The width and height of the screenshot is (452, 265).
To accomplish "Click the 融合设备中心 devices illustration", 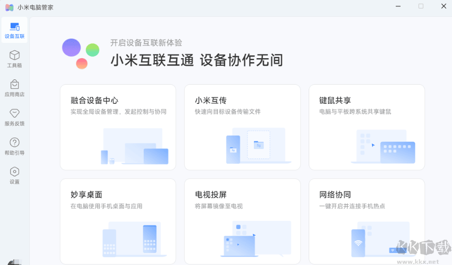I will point(135,146).
